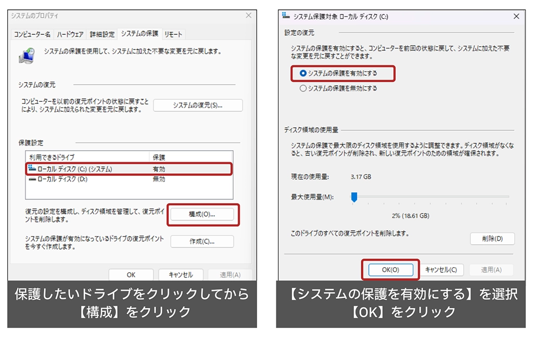The image size is (533, 342).
Task: Switch to the コンピューター名 tab
Action: [x=32, y=34]
